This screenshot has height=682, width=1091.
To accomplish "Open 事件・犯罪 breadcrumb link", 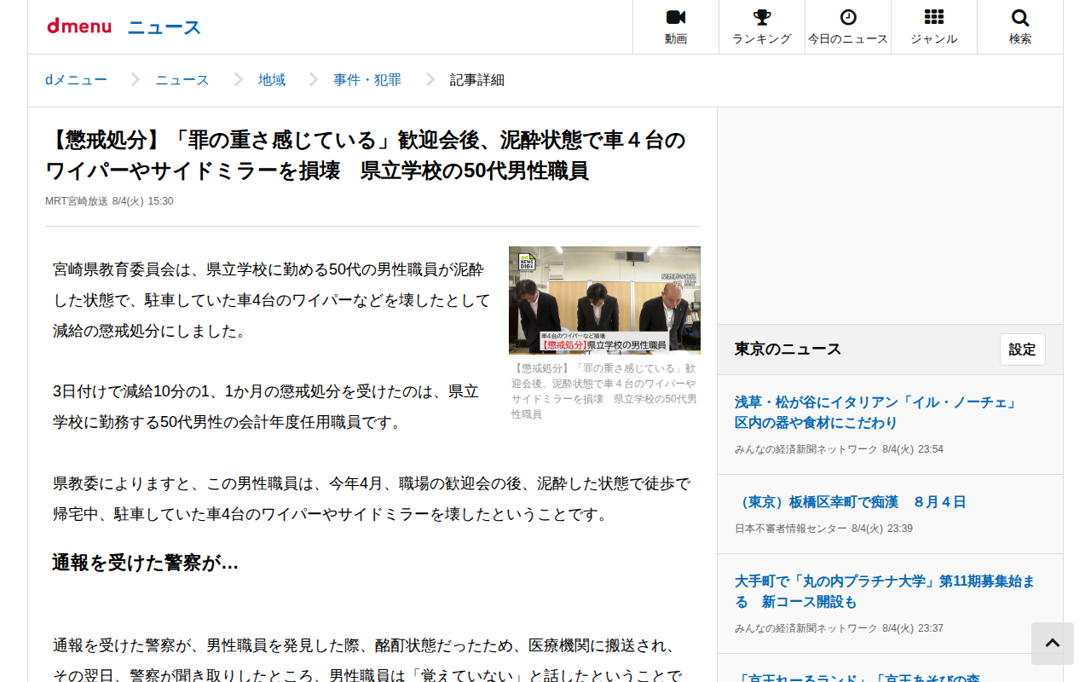I will [x=367, y=80].
